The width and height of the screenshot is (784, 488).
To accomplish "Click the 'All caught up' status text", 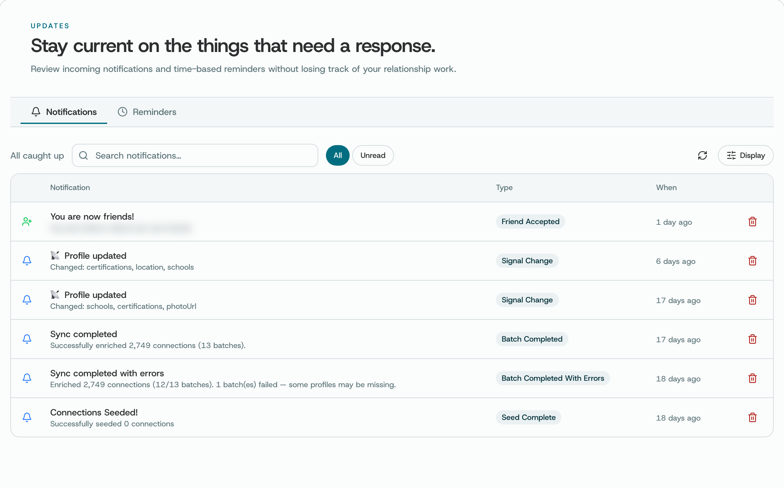I will (37, 156).
